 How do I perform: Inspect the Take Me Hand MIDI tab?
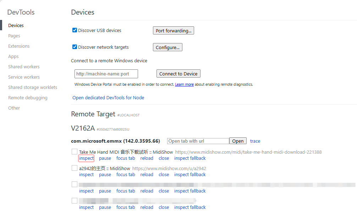[x=86, y=158]
